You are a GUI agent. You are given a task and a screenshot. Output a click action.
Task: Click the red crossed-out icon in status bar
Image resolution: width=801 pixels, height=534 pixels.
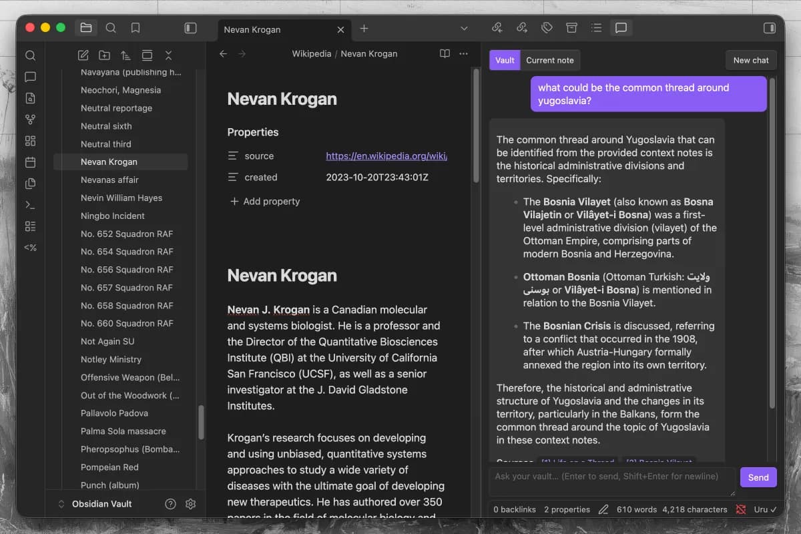coord(741,509)
